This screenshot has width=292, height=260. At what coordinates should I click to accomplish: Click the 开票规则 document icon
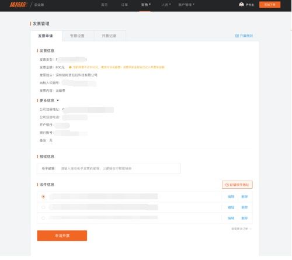click(x=237, y=36)
